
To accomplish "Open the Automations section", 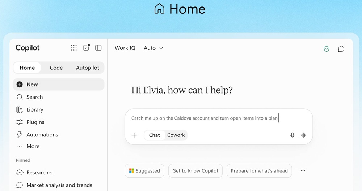I will [58, 135].
